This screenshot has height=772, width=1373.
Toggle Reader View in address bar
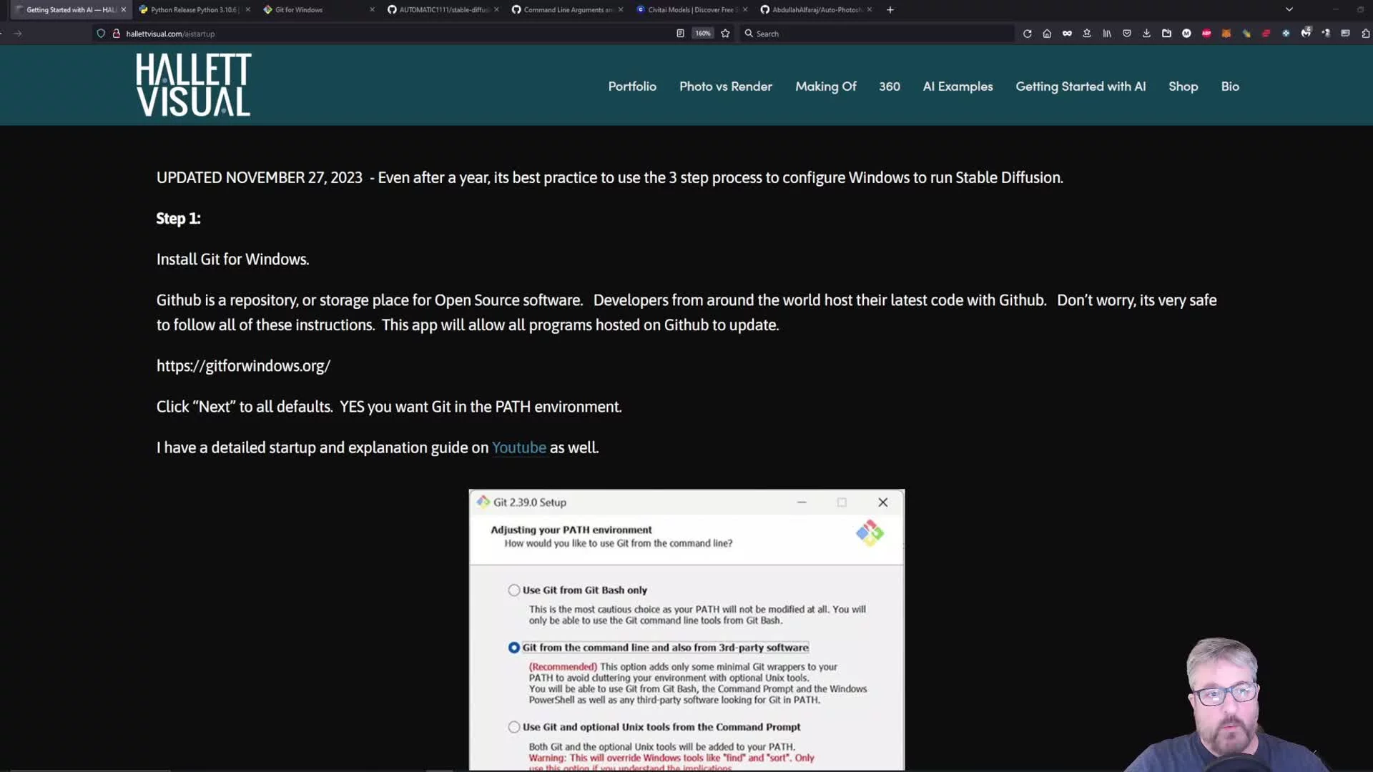click(x=680, y=34)
